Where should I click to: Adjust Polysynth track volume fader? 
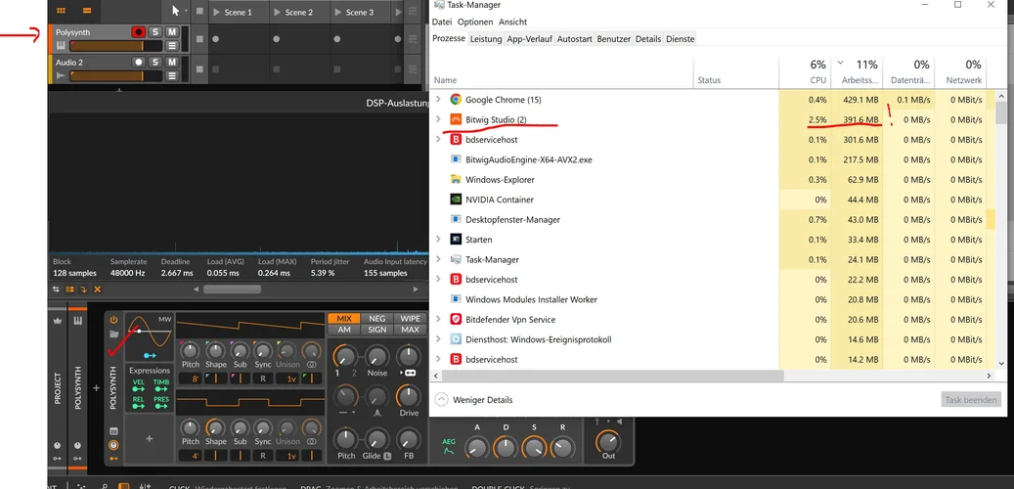pos(115,46)
